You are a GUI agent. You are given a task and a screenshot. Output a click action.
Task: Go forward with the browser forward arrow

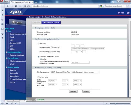point(12,6)
